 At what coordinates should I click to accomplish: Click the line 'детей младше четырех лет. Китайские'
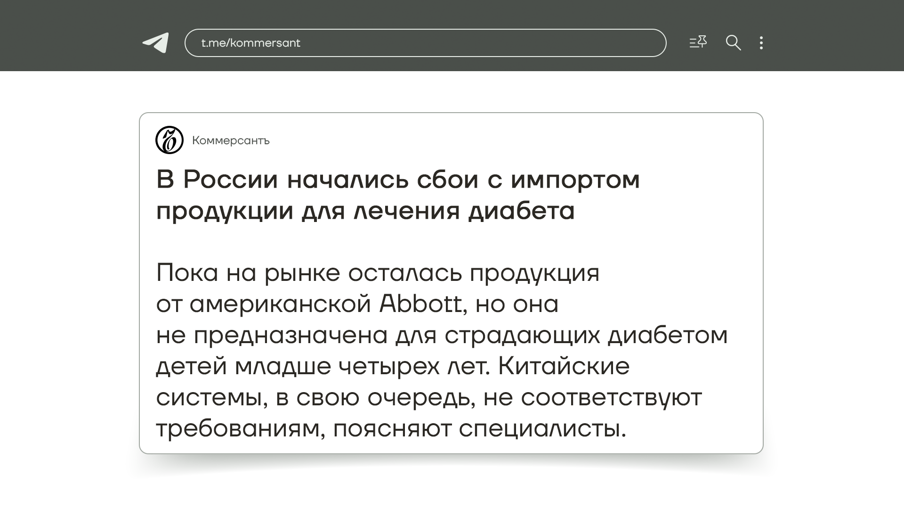(x=392, y=366)
